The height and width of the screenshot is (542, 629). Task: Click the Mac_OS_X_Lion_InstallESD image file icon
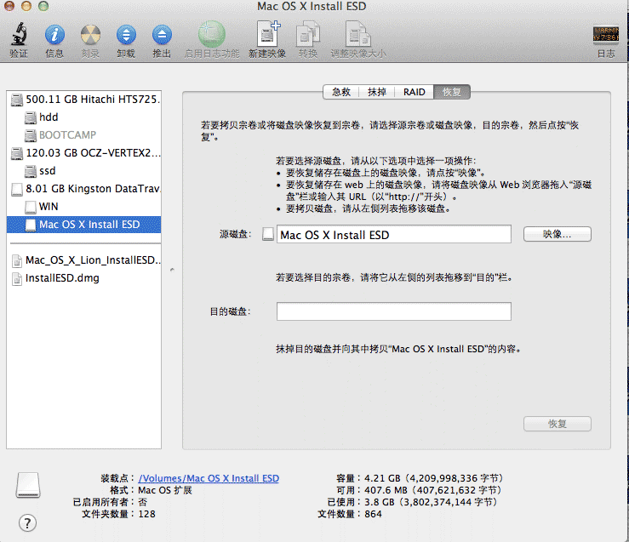pyautogui.click(x=17, y=260)
